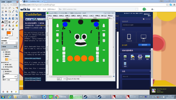The height and width of the screenshot is (100, 176).
Task: Select the Move tool
Action: (6, 15)
